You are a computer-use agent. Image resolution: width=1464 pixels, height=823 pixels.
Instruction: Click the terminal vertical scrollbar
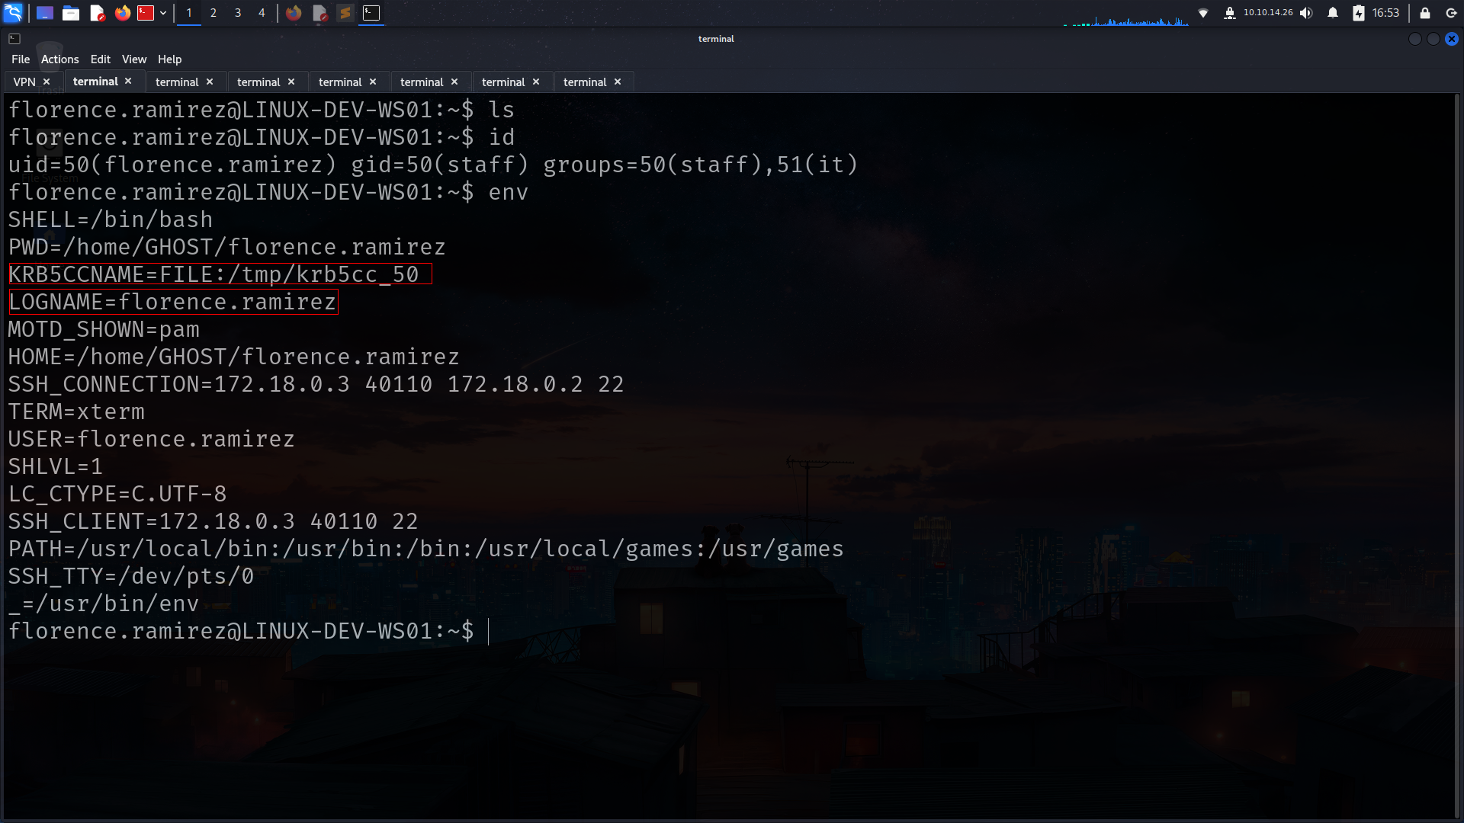pos(1459,456)
